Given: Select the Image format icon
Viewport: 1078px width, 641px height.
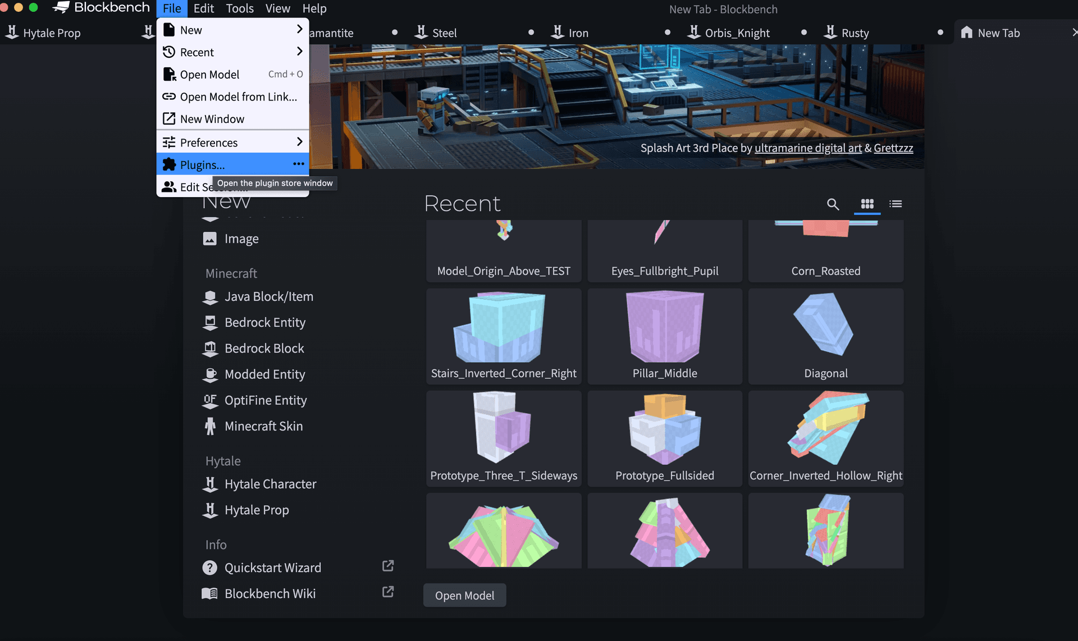Looking at the screenshot, I should 209,239.
